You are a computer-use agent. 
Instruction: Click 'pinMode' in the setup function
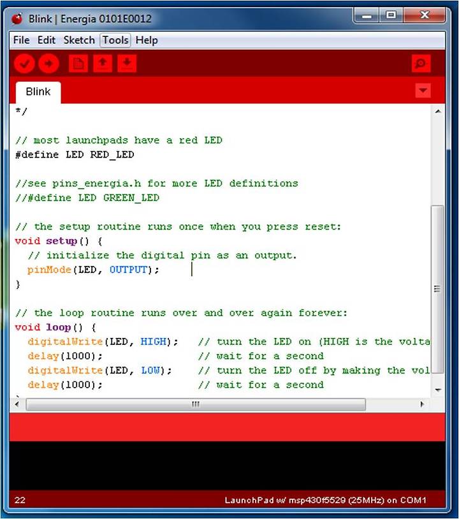click(x=49, y=270)
